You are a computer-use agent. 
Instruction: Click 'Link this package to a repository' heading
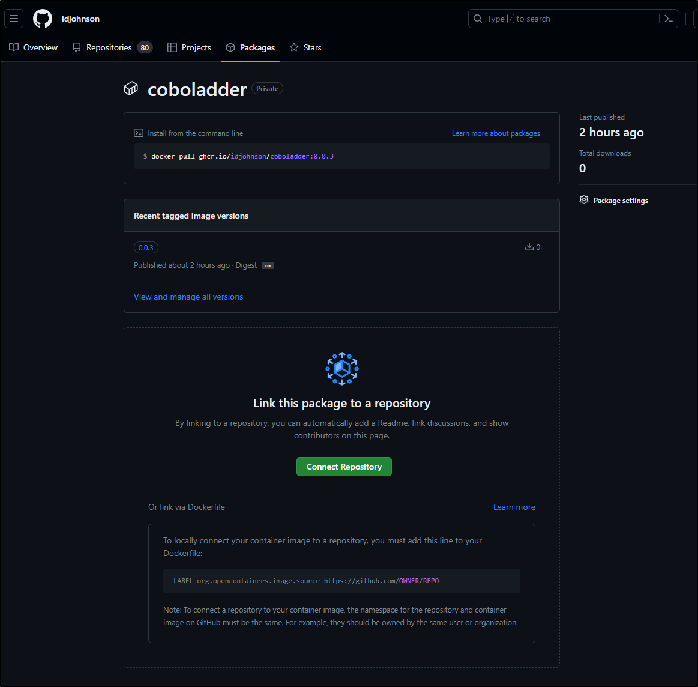tap(341, 403)
